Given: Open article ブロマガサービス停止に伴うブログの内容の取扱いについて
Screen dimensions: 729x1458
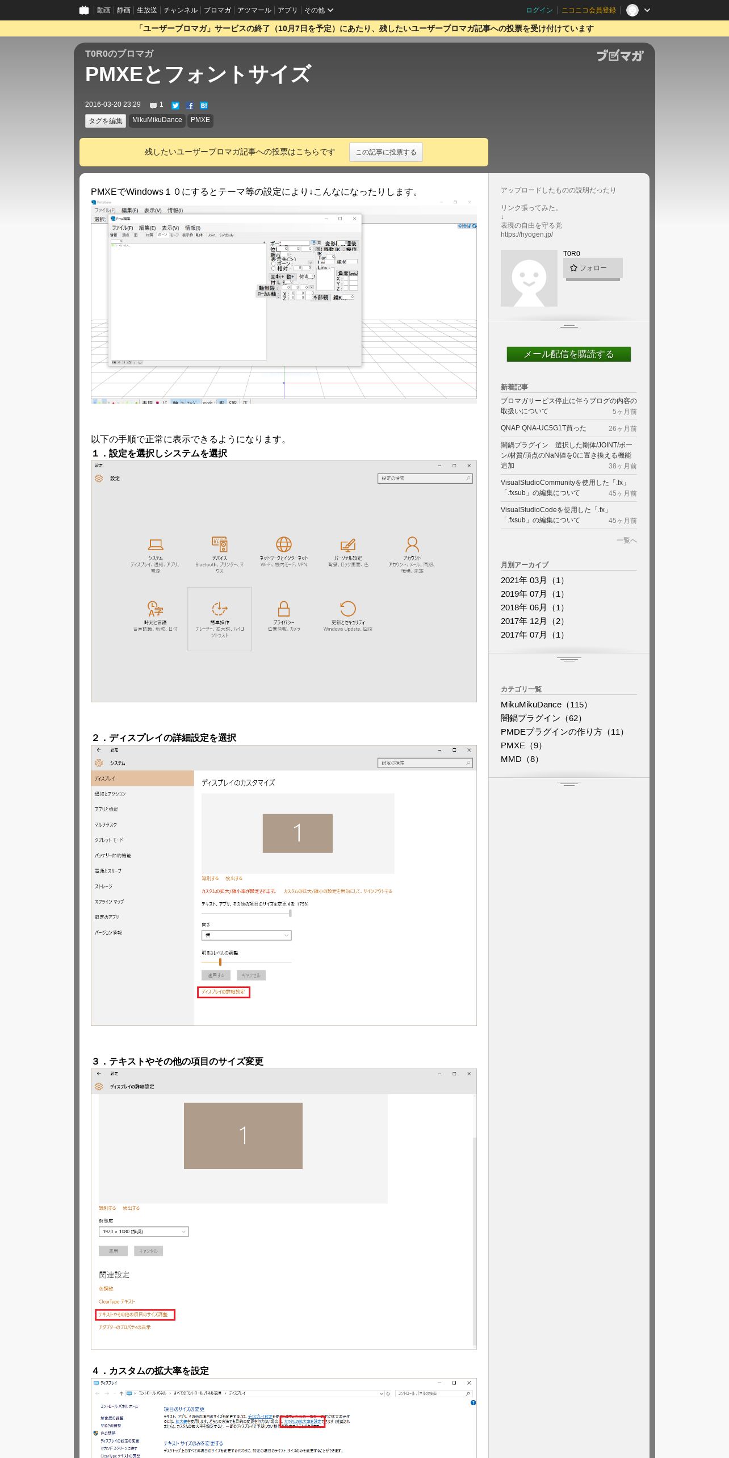Looking at the screenshot, I should coord(569,406).
